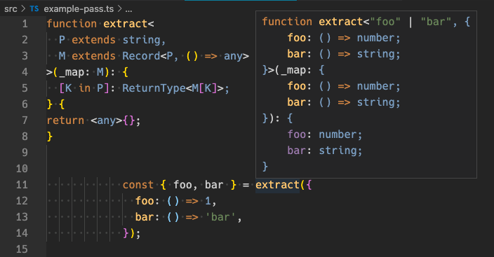Click 'foo: number;' in tooltip return type
494x257 pixels.
[x=325, y=134]
